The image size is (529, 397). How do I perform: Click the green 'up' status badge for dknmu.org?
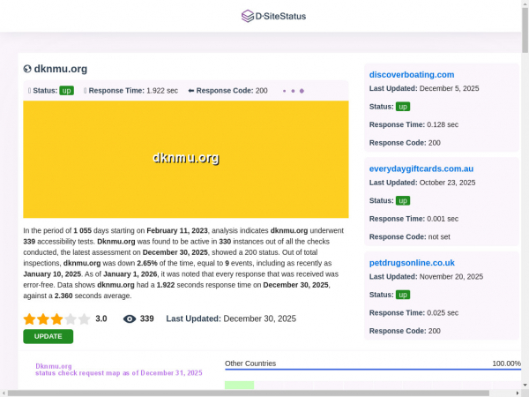tap(66, 91)
